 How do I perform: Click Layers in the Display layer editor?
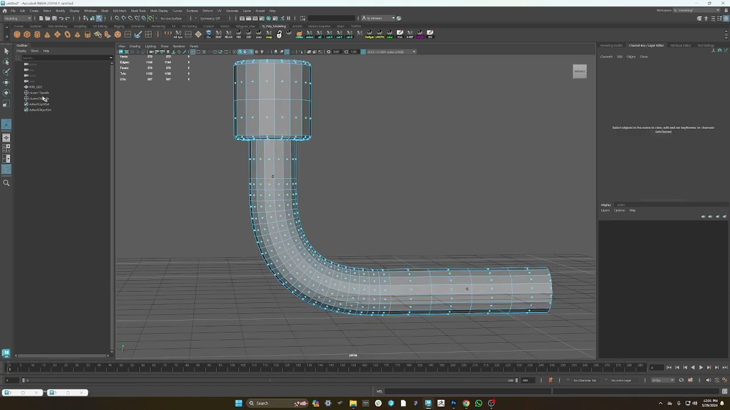pos(605,211)
